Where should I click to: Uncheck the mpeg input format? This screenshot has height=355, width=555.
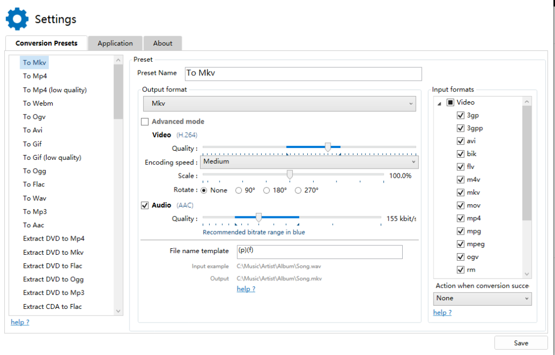pos(461,244)
